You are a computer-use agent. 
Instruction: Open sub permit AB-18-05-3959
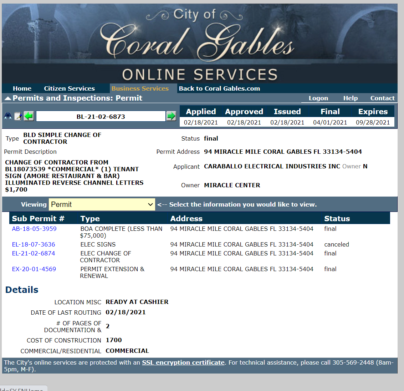point(34,229)
